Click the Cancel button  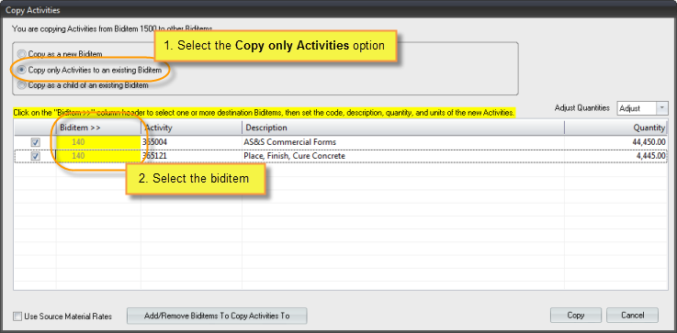[x=633, y=316]
